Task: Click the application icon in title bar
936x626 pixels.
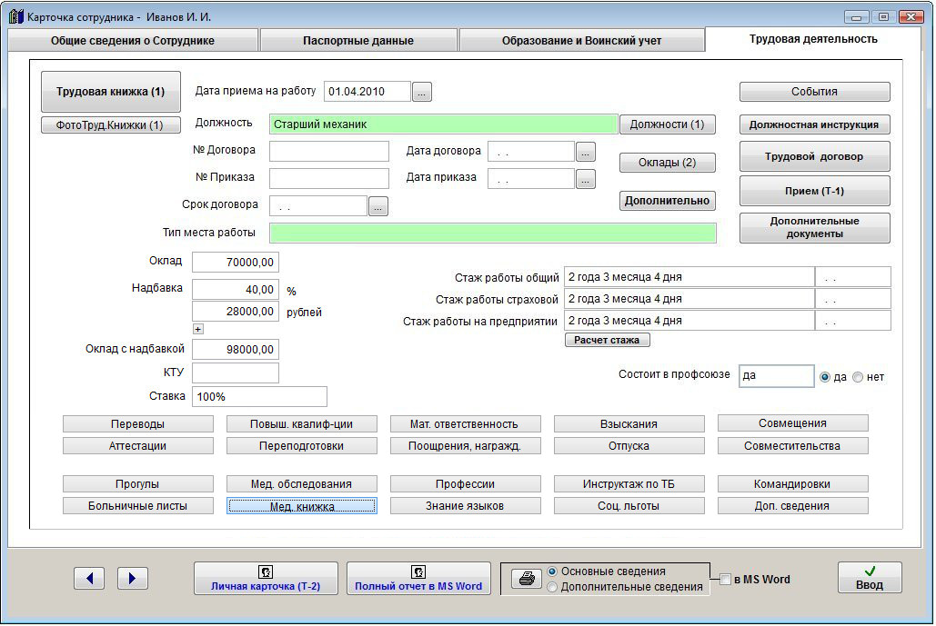Action: coord(15,16)
